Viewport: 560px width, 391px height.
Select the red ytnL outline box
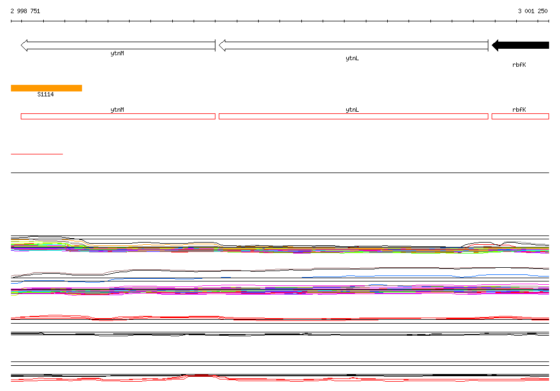pyautogui.click(x=353, y=116)
